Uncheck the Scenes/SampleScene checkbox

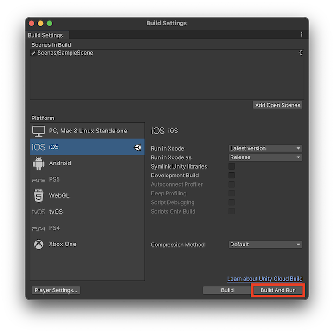pyautogui.click(x=33, y=53)
